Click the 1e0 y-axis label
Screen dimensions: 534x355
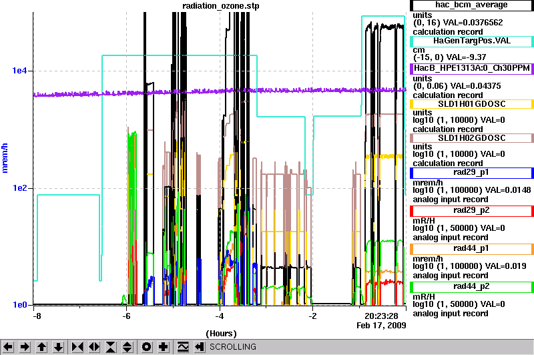[19, 305]
